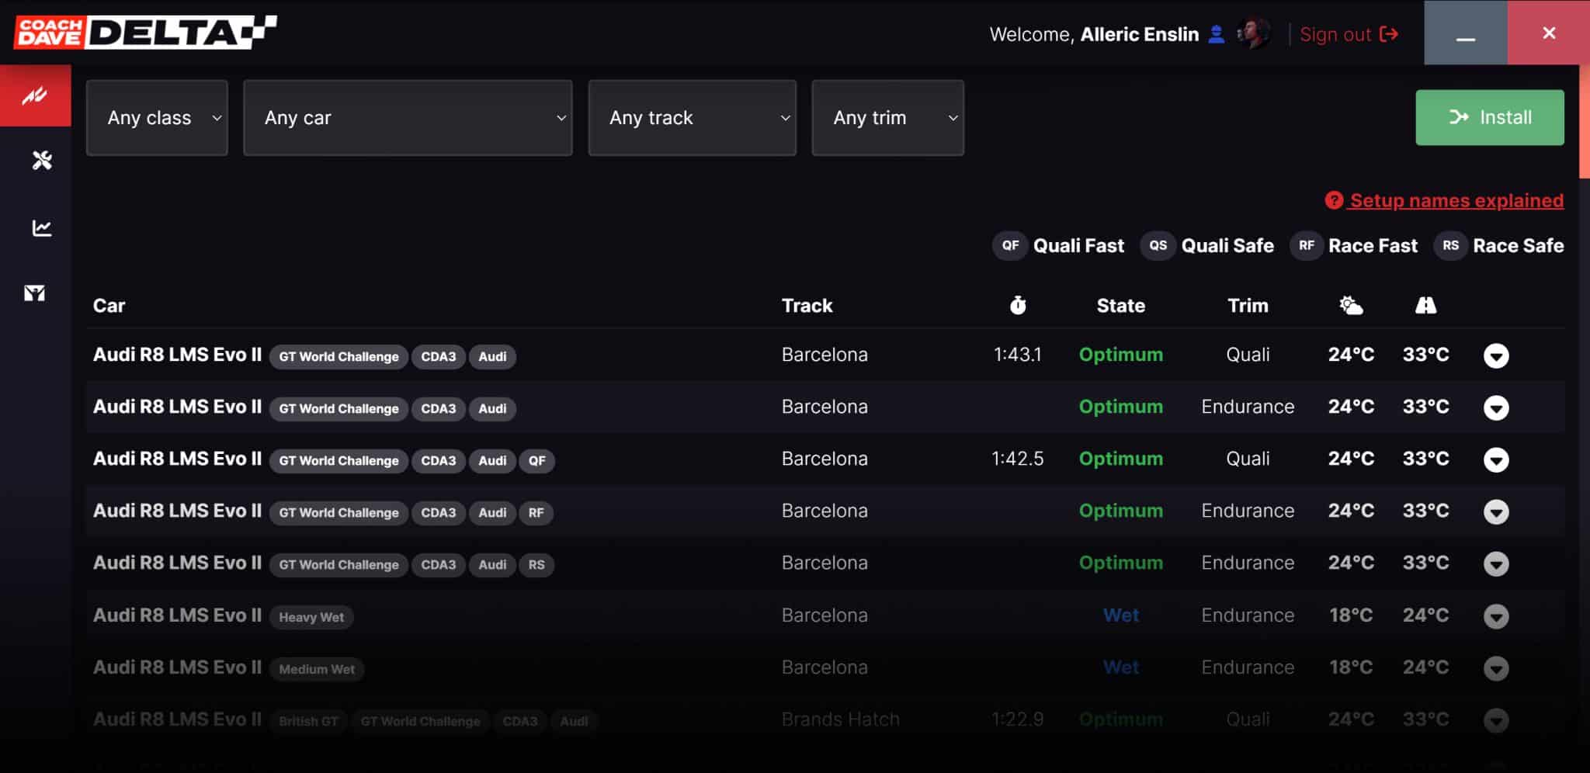The image size is (1590, 773).
Task: Select the 1:42.5 lap time cell
Action: tap(1018, 459)
